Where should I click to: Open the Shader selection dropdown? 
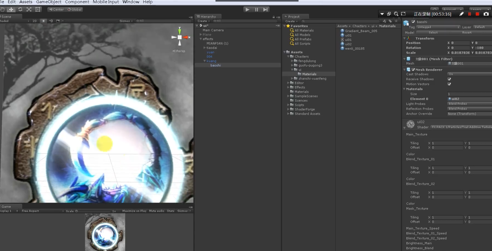pos(461,127)
